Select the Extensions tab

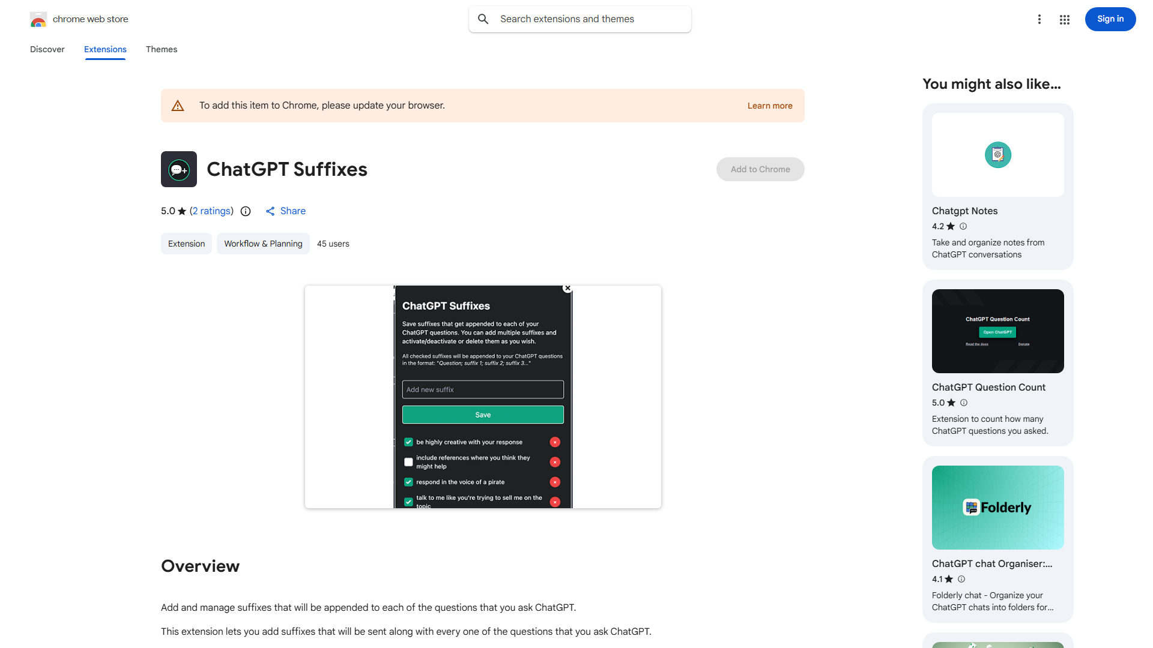[105, 49]
